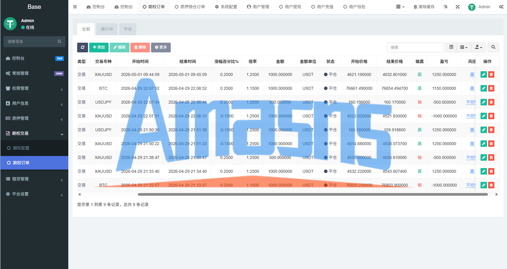Open the language switch icon
This screenshot has width=507, height=269.
445,7
